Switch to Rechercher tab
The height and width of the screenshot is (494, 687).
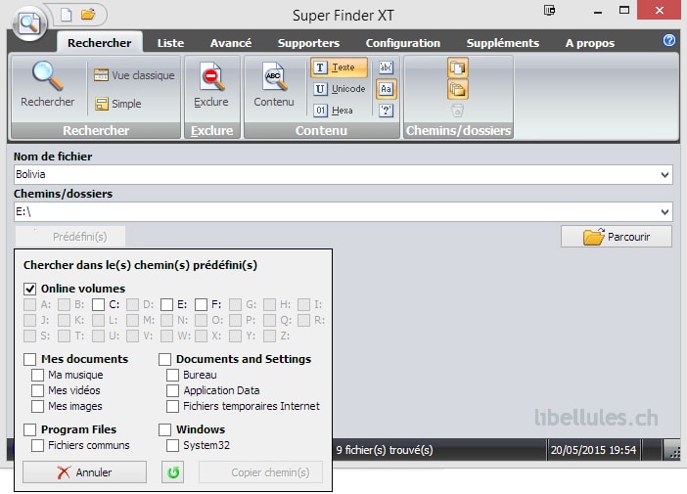100,43
